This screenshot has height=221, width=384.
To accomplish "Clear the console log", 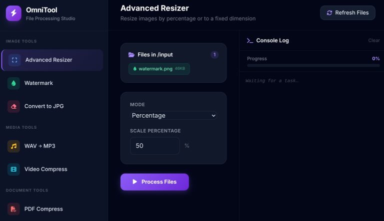I will click(x=373, y=40).
